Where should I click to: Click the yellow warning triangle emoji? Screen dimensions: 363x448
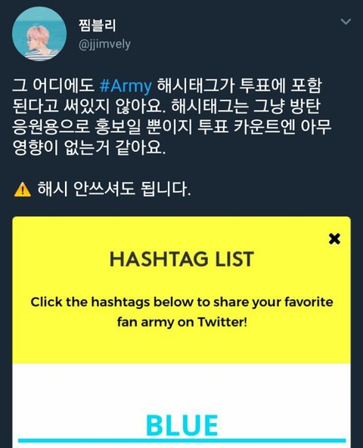[x=23, y=190]
